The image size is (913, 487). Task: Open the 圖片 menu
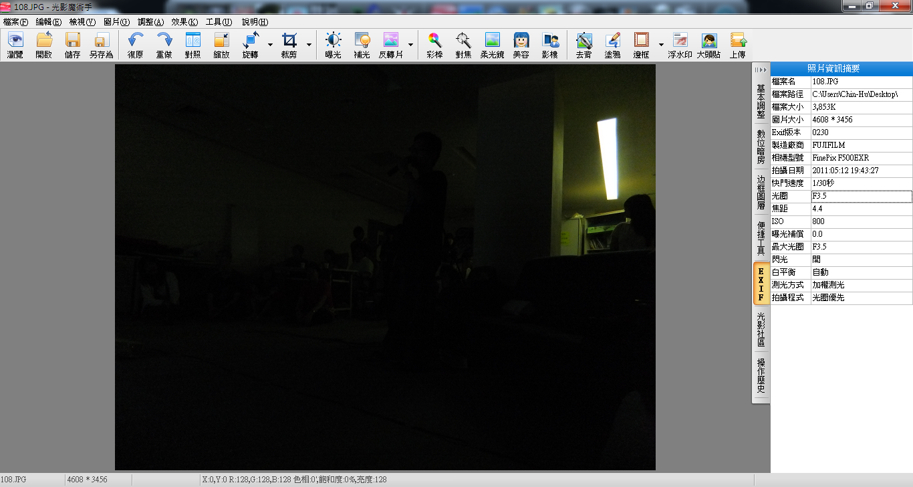[116, 22]
